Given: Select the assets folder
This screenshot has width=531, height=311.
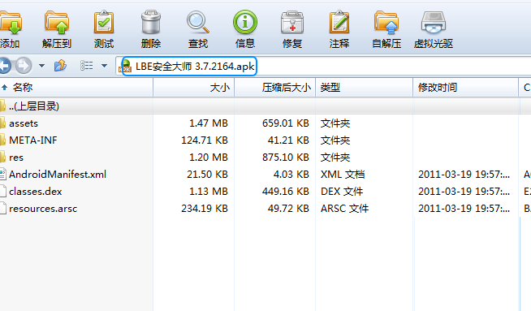Looking at the screenshot, I should tap(24, 123).
